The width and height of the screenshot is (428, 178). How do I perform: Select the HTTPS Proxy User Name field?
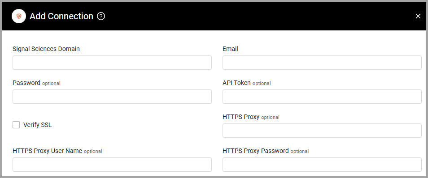point(112,165)
